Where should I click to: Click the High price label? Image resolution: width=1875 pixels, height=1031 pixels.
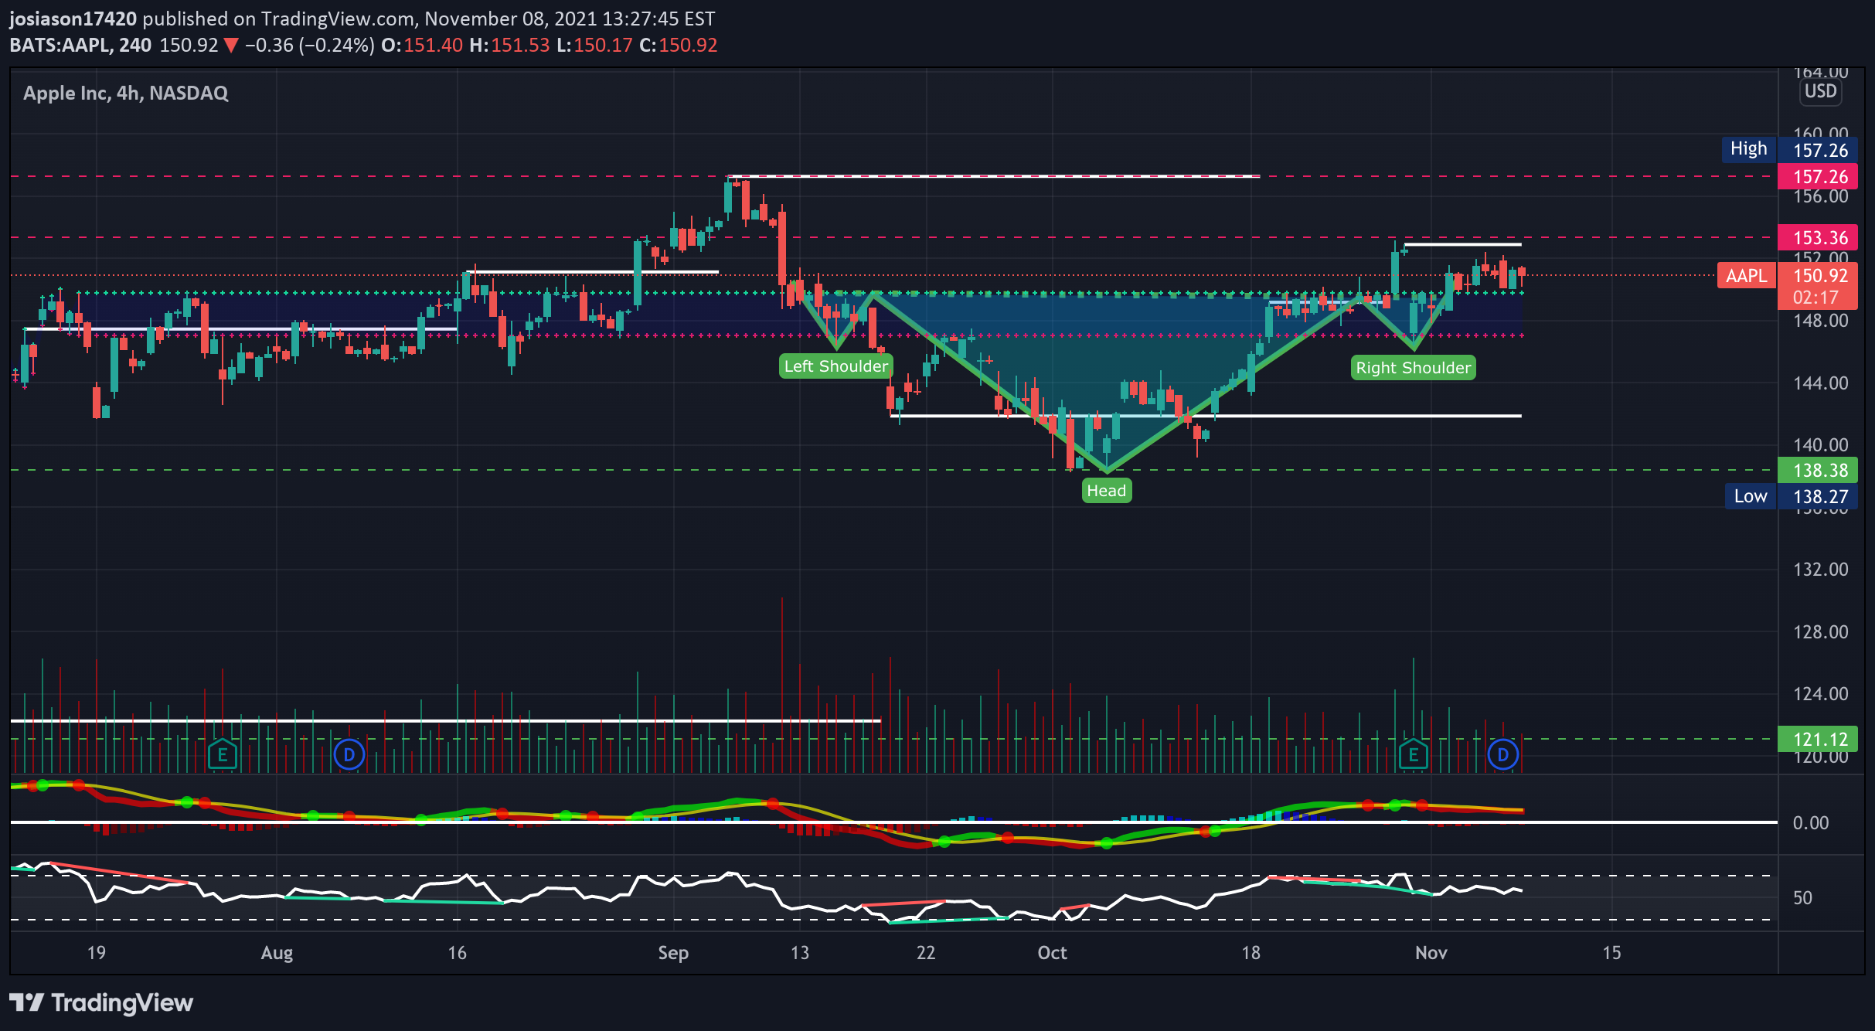[x=1748, y=149]
